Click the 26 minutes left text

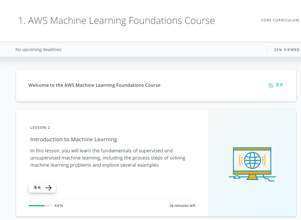tap(182, 206)
